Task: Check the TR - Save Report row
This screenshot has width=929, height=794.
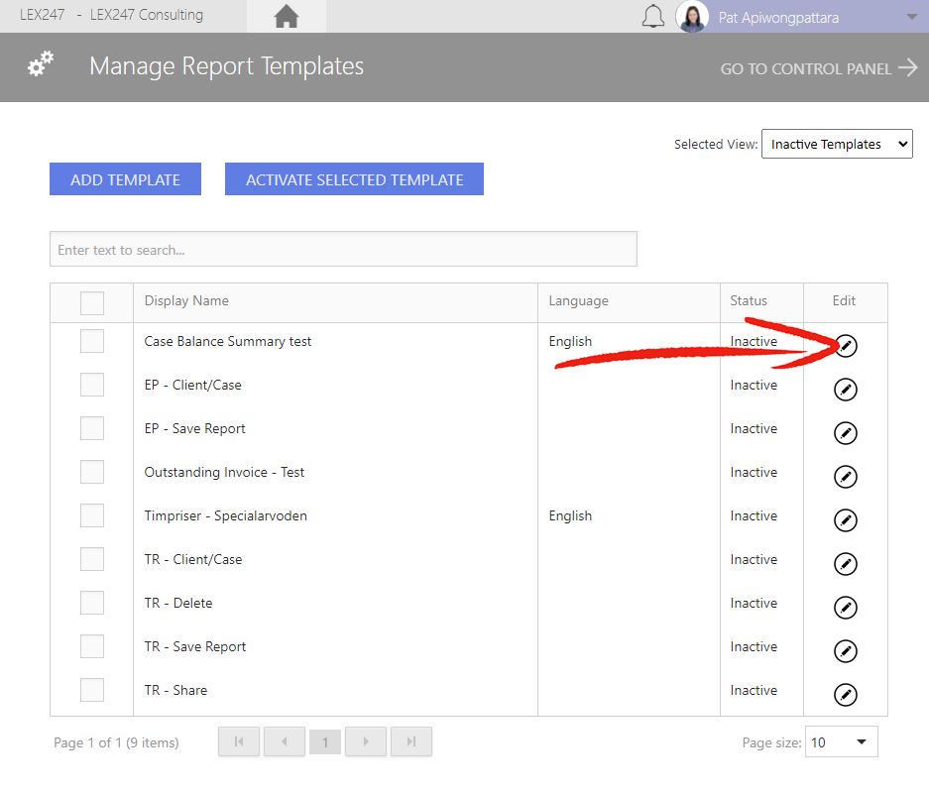Action: [x=92, y=646]
